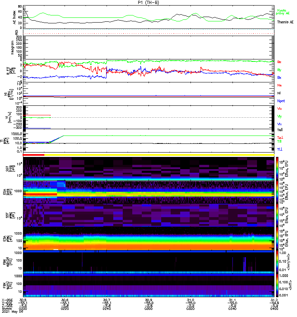Select the "Kyoto proxy AE" legend label

click(x=283, y=12)
